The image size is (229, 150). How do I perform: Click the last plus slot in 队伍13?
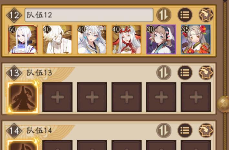(x=196, y=97)
